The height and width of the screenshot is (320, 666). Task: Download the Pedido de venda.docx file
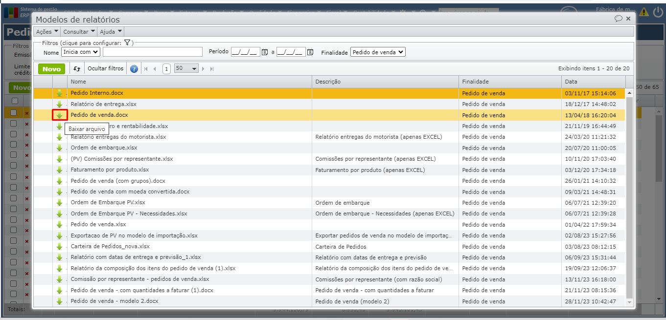tap(60, 115)
